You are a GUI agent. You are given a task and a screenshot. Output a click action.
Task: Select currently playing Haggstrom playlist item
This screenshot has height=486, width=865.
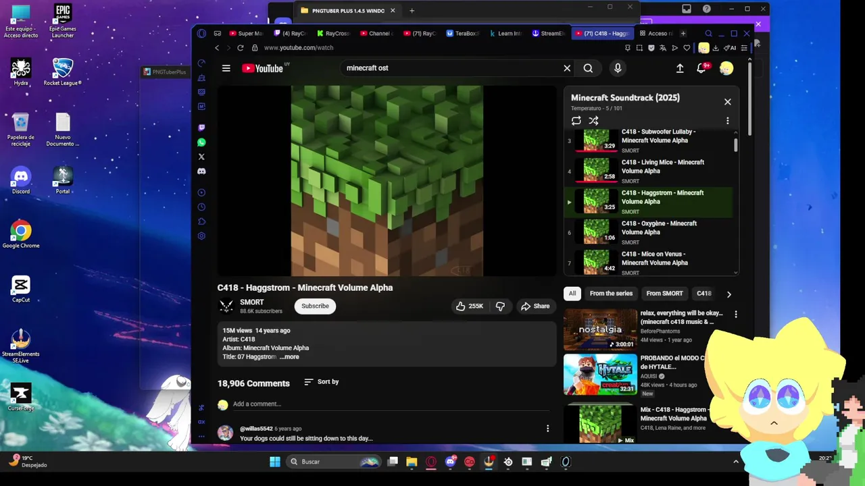pyautogui.click(x=649, y=202)
